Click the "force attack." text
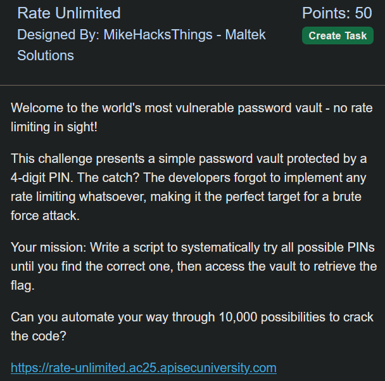 click(45, 216)
